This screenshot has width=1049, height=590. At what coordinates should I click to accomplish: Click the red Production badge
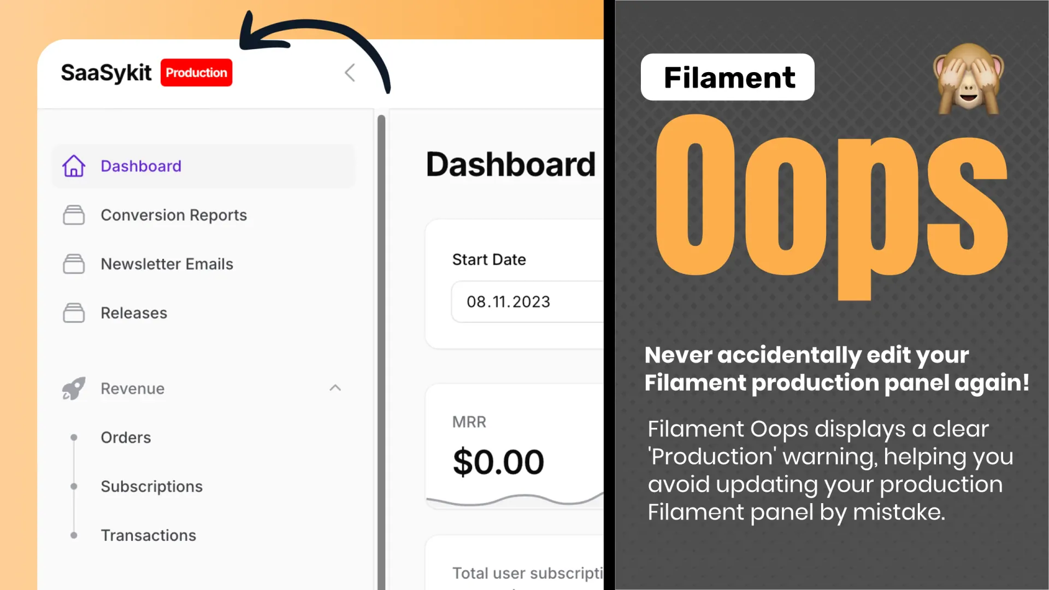[x=196, y=73]
